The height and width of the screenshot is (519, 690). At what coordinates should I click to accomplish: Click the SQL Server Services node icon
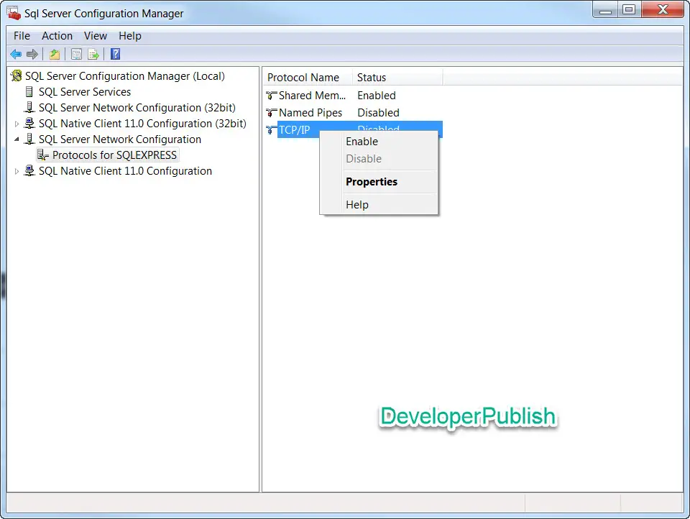coord(29,91)
